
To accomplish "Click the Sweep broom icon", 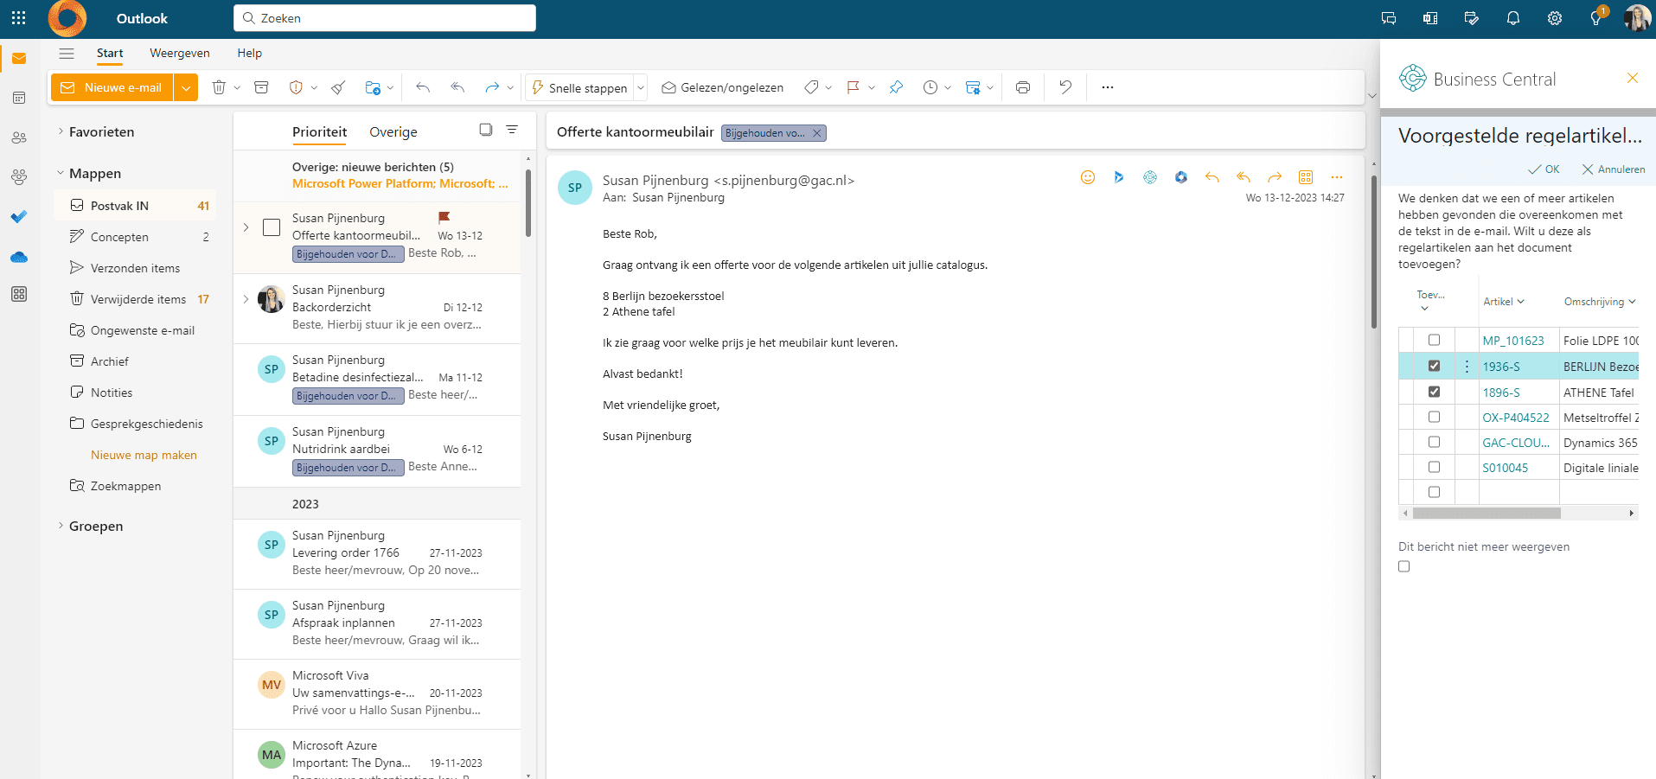I will tap(338, 87).
